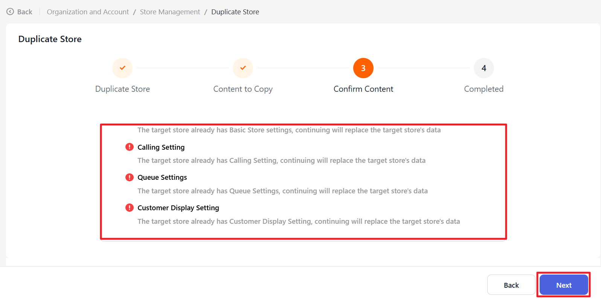
Task: Click the Duplicate Store breadcrumb item
Action: click(x=235, y=12)
